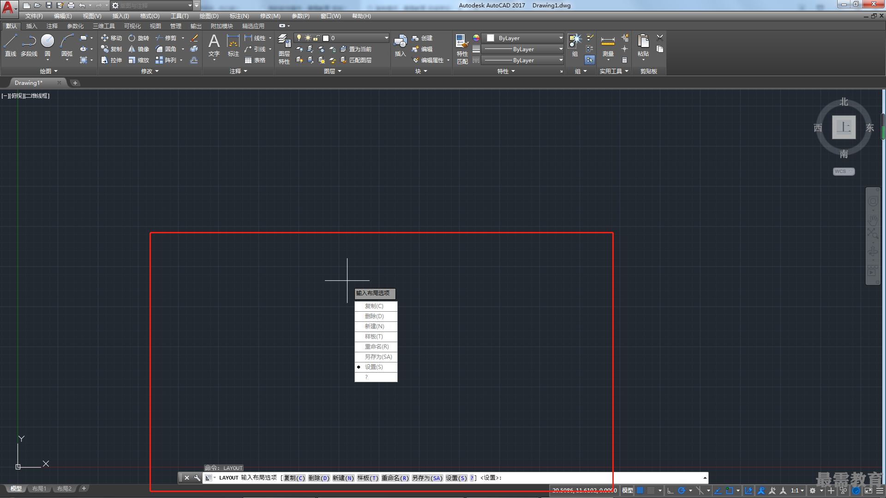The image size is (886, 498).
Task: Click the 旋转 (Rotate) tool
Action: (138, 38)
